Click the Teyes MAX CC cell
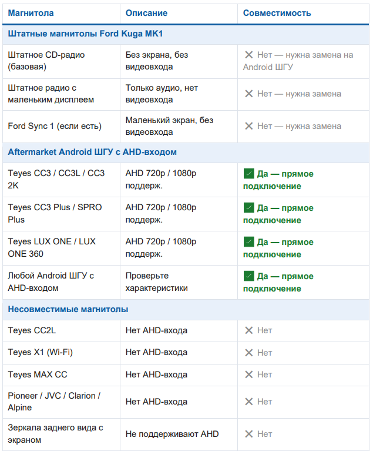The width and height of the screenshot is (373, 454). pos(61,375)
